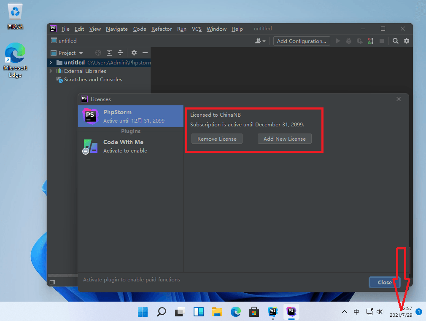
Task: Open Widgets icon on taskbar
Action: [199, 312]
